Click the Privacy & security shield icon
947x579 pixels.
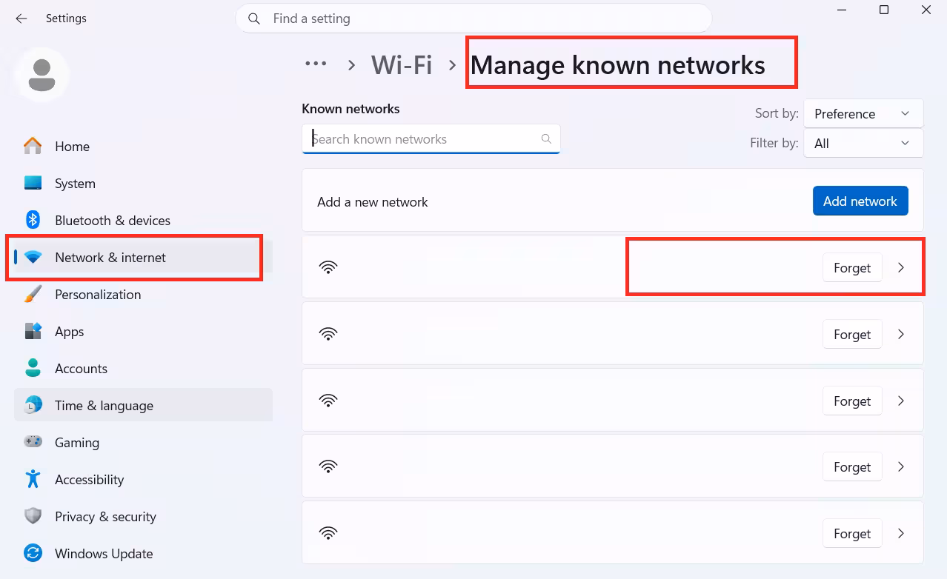pyautogui.click(x=33, y=516)
